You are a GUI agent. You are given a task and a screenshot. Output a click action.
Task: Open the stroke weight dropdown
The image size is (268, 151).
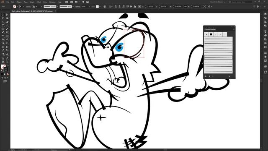pos(41,7)
